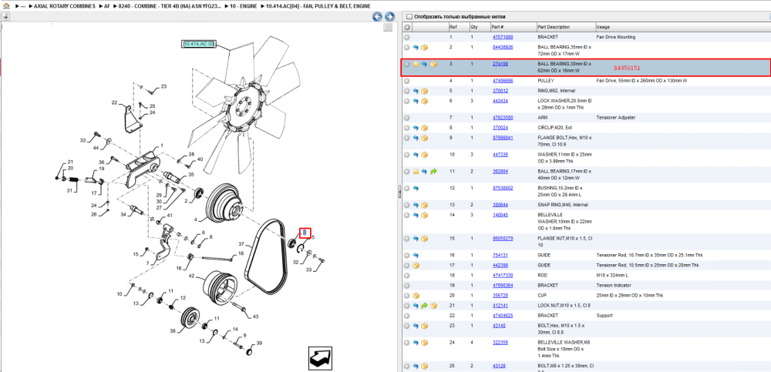Click blue arrow for BOLT 43140
The image size is (771, 372).
(416, 326)
